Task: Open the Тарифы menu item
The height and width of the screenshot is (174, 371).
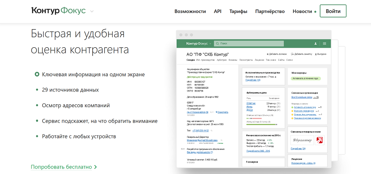Action: [238, 11]
